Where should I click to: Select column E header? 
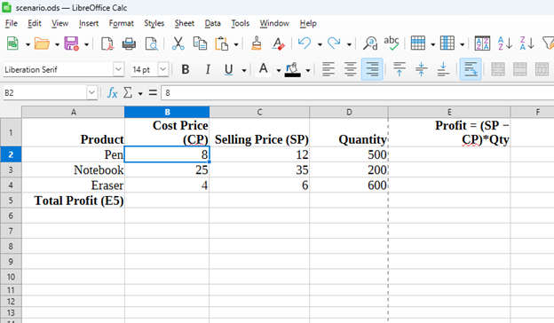[x=449, y=112]
